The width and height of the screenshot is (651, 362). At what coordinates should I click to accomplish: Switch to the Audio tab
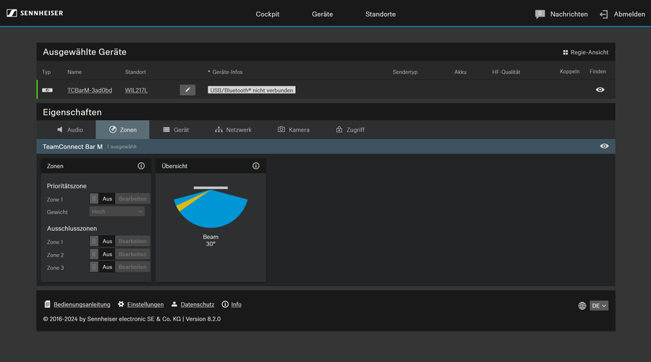pos(69,130)
